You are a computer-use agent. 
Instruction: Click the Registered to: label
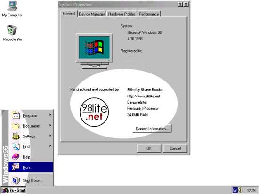[x=131, y=51]
